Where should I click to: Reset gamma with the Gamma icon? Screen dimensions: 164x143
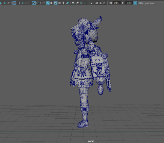pos(123,3)
